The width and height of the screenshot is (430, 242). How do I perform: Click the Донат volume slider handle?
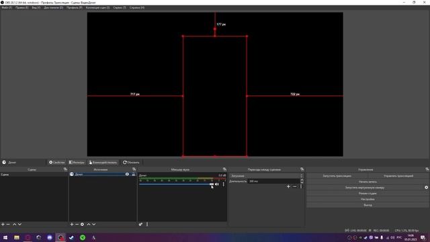[x=212, y=184]
